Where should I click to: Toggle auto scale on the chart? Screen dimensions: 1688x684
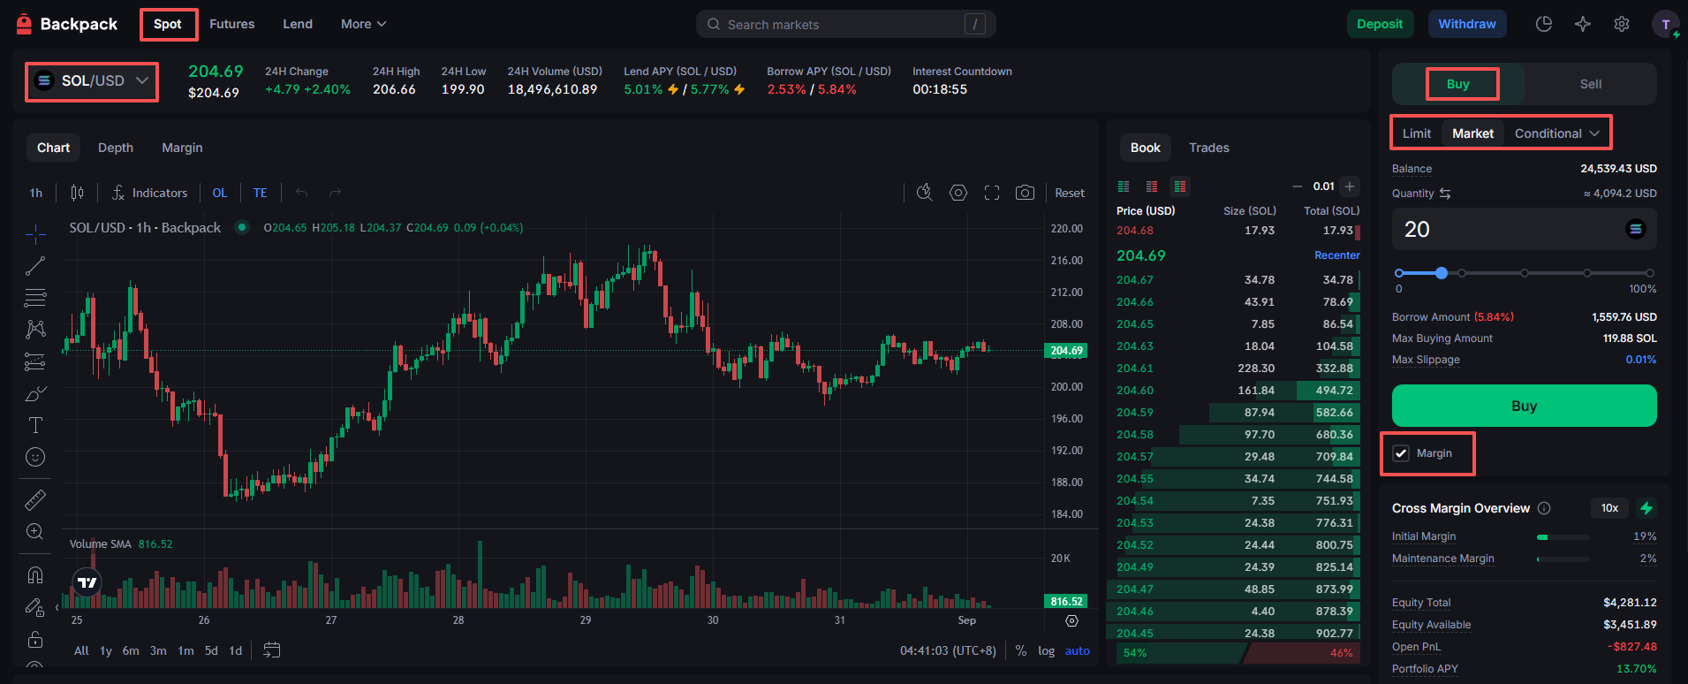tap(1077, 650)
